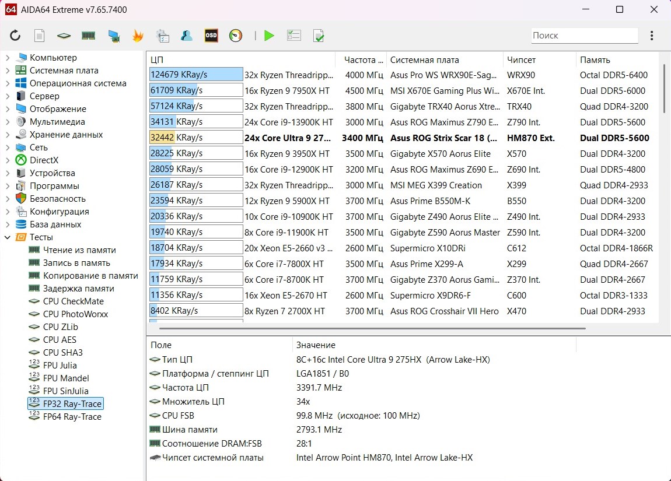This screenshot has width=671, height=481.
Task: Start the benchmark with green play button
Action: coord(269,36)
